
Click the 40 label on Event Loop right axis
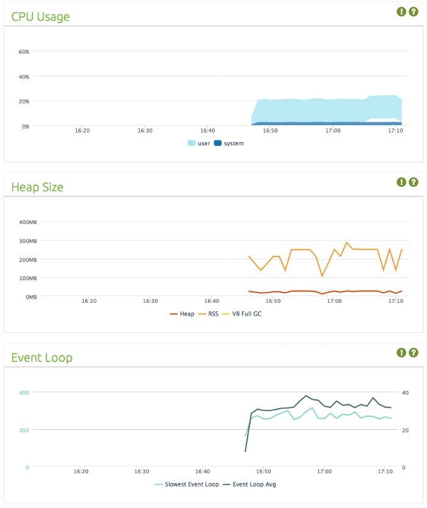coord(405,393)
